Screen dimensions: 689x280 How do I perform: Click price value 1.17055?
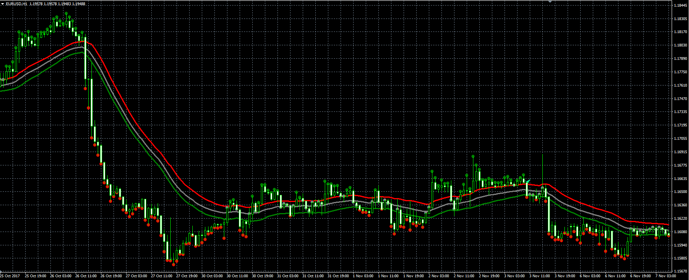click(681, 139)
